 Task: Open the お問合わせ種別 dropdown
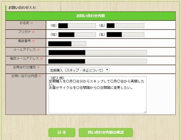79,70
